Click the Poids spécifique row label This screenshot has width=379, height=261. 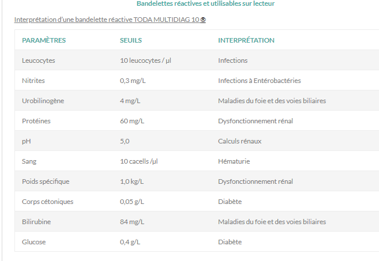point(46,181)
